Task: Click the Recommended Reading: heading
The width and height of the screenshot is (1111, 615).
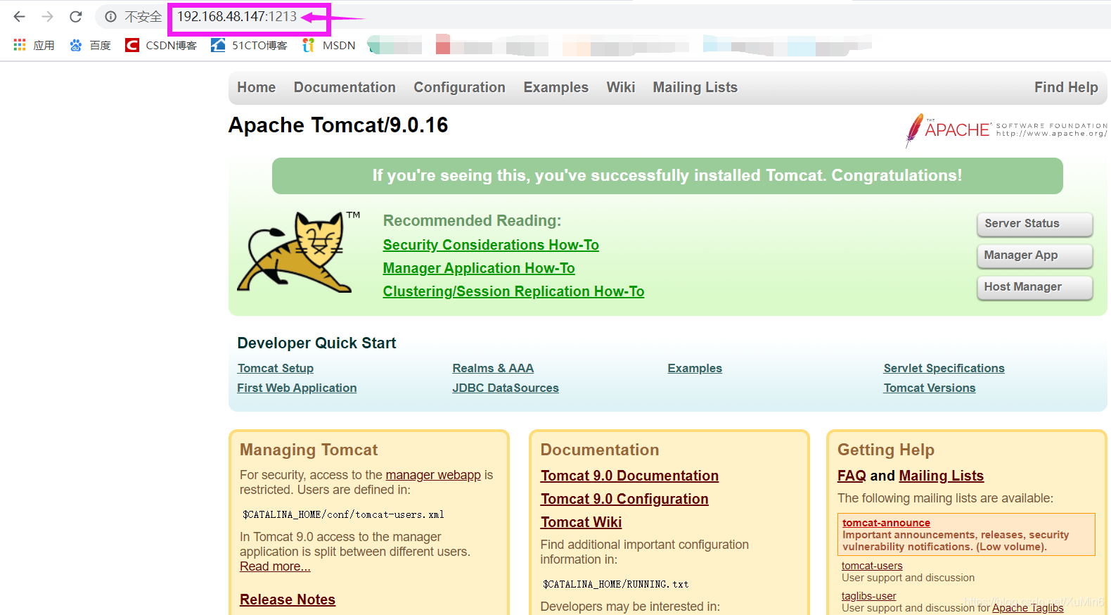Action: 472,221
